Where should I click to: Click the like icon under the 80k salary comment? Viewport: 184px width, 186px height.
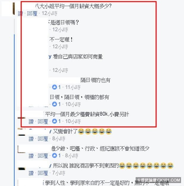click(54, 121)
